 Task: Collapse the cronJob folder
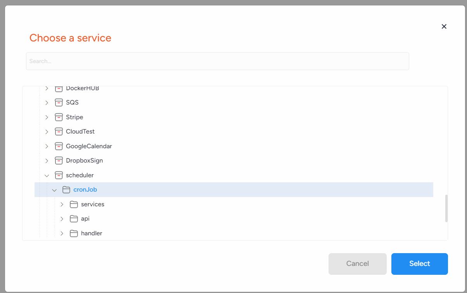pos(54,190)
